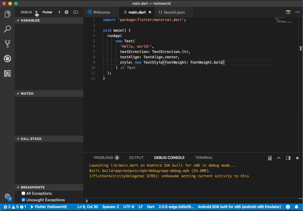The height and width of the screenshot is (211, 303).
Task: Open the Source Control view
Action: tap(7, 44)
